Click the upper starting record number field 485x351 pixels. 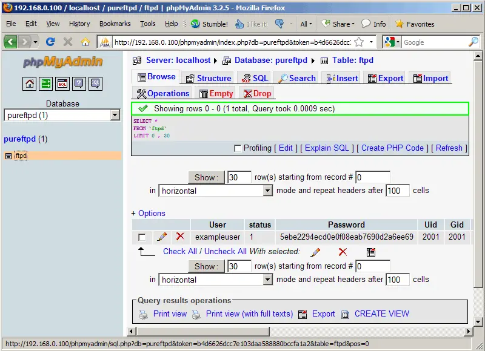pyautogui.click(x=372, y=177)
